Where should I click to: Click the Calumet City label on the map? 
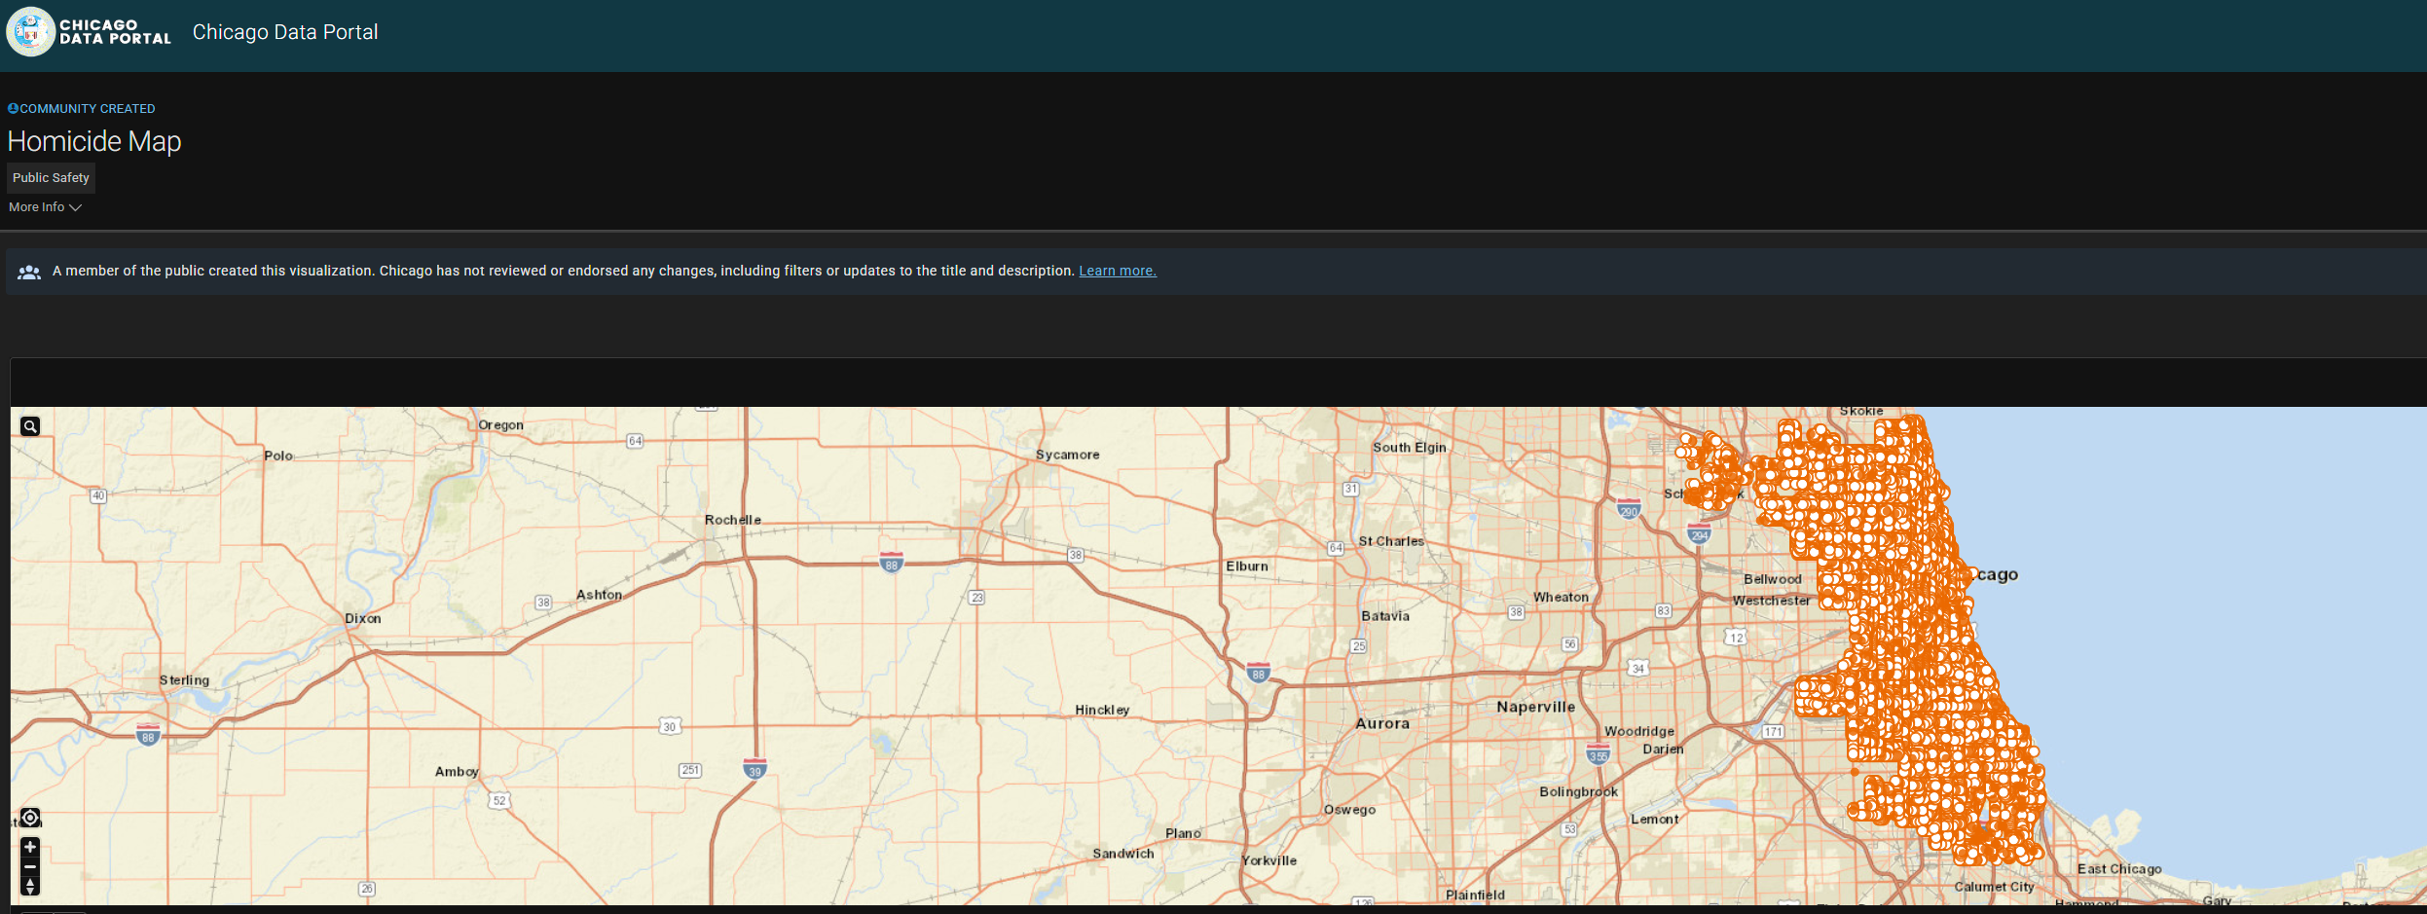1994,887
